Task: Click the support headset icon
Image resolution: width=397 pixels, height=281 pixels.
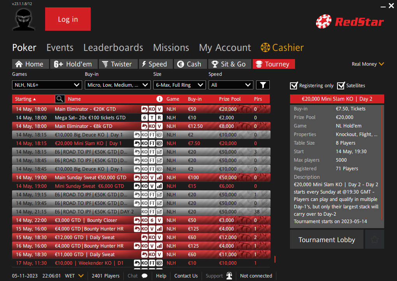Action: click(x=229, y=276)
